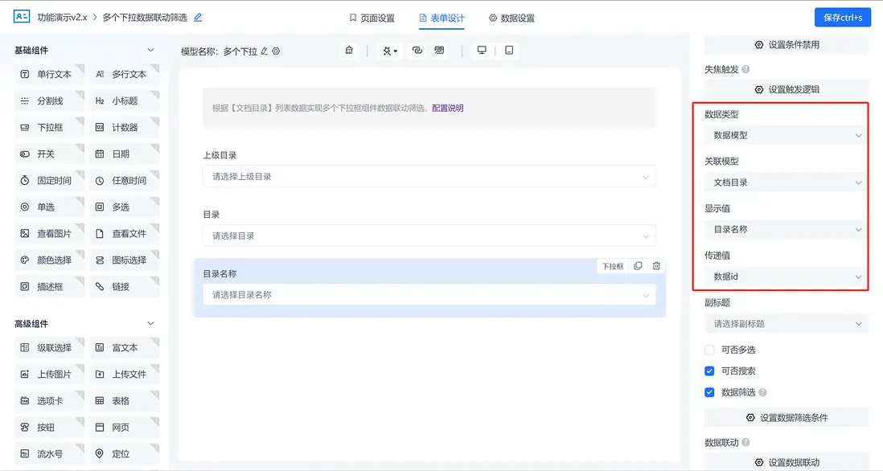Delete 目录名称 field via trash icon
The image size is (883, 471).
656,265
